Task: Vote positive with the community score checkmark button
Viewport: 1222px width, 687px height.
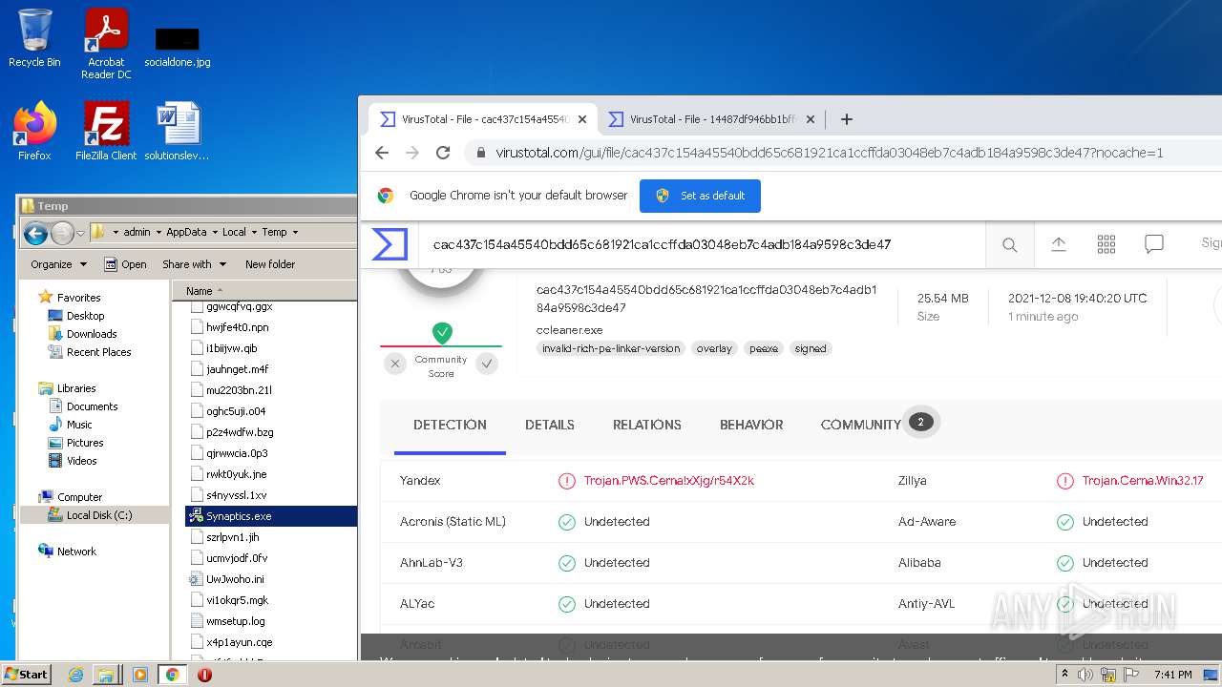Action: click(x=487, y=364)
